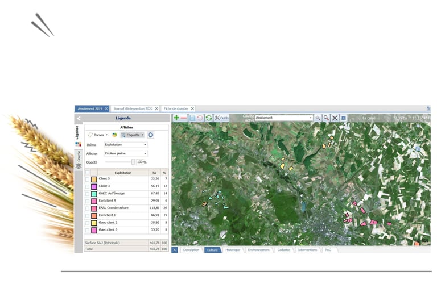This screenshot has height=284, width=437.
Task: Check the Earl client 4 checkbox
Action: [x=87, y=201]
